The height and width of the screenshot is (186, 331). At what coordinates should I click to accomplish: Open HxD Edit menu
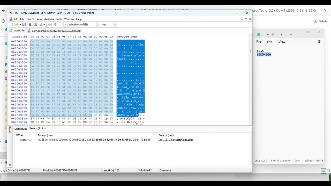tap(22, 19)
